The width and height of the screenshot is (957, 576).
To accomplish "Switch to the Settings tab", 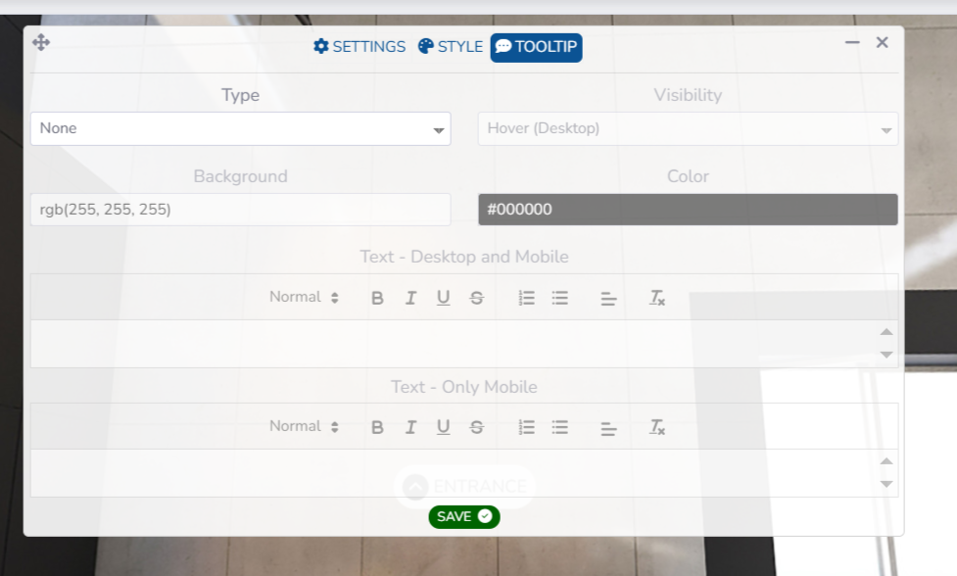I will (x=359, y=47).
